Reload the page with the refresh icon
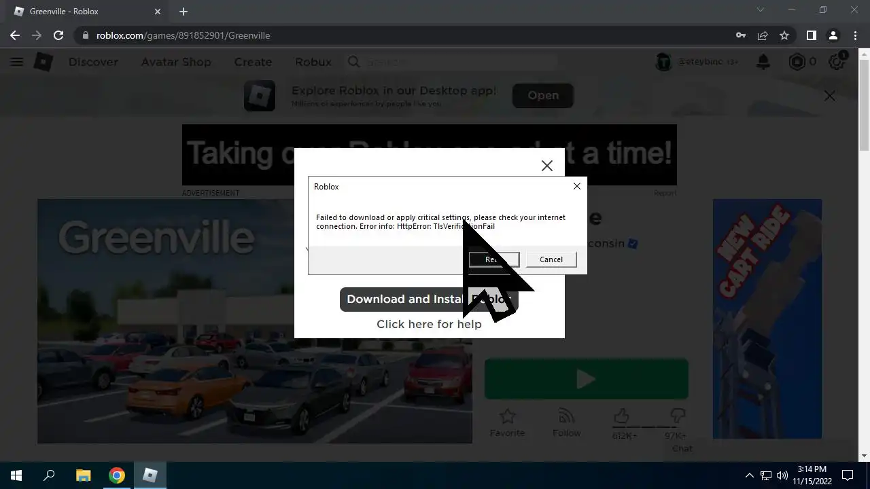The width and height of the screenshot is (870, 489). (x=58, y=35)
